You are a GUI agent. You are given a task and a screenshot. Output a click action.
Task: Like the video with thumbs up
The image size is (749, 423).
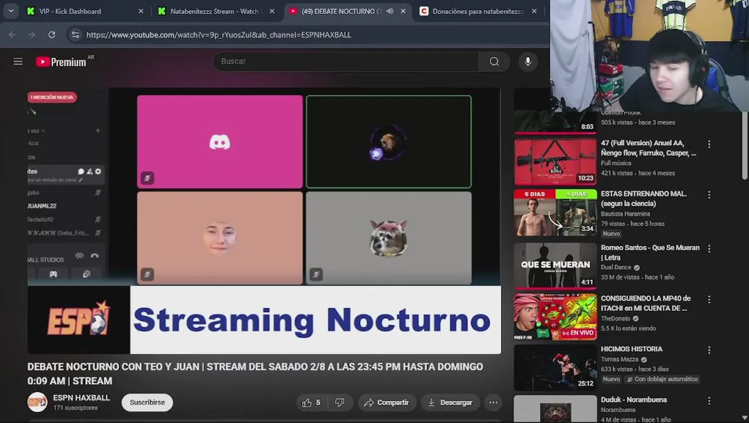(311, 402)
